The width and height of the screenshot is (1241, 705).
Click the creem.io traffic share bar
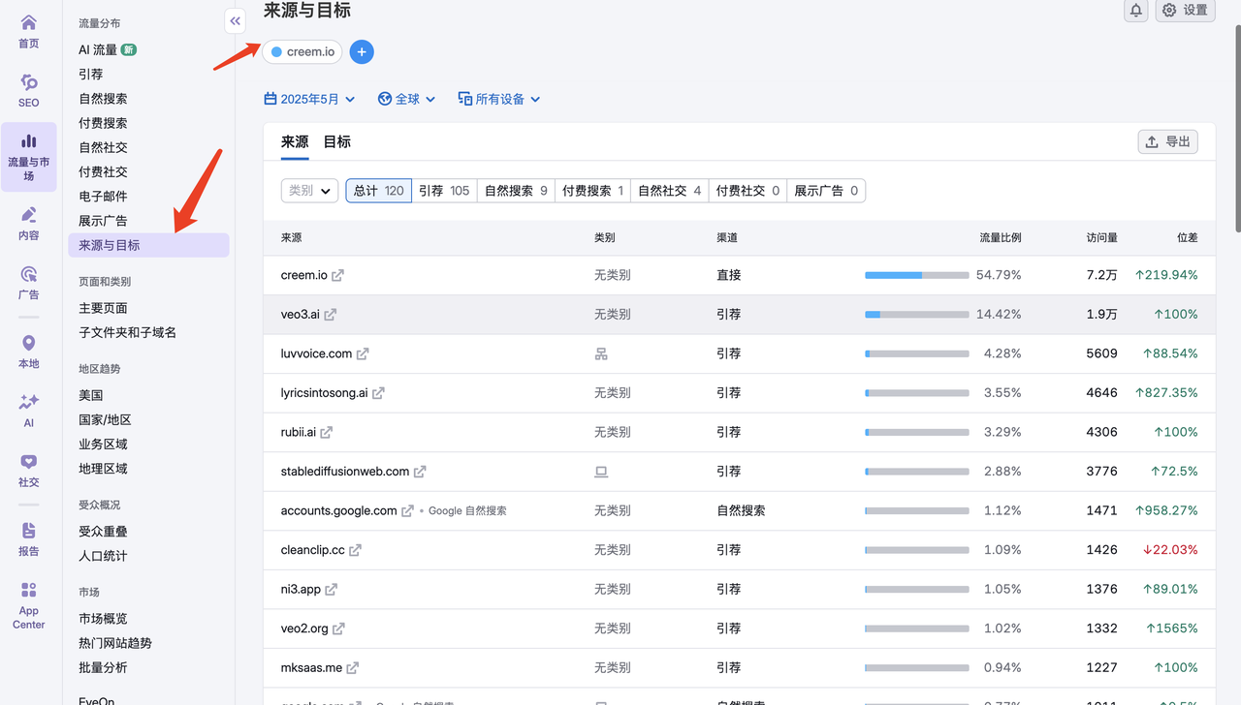pyautogui.click(x=916, y=275)
